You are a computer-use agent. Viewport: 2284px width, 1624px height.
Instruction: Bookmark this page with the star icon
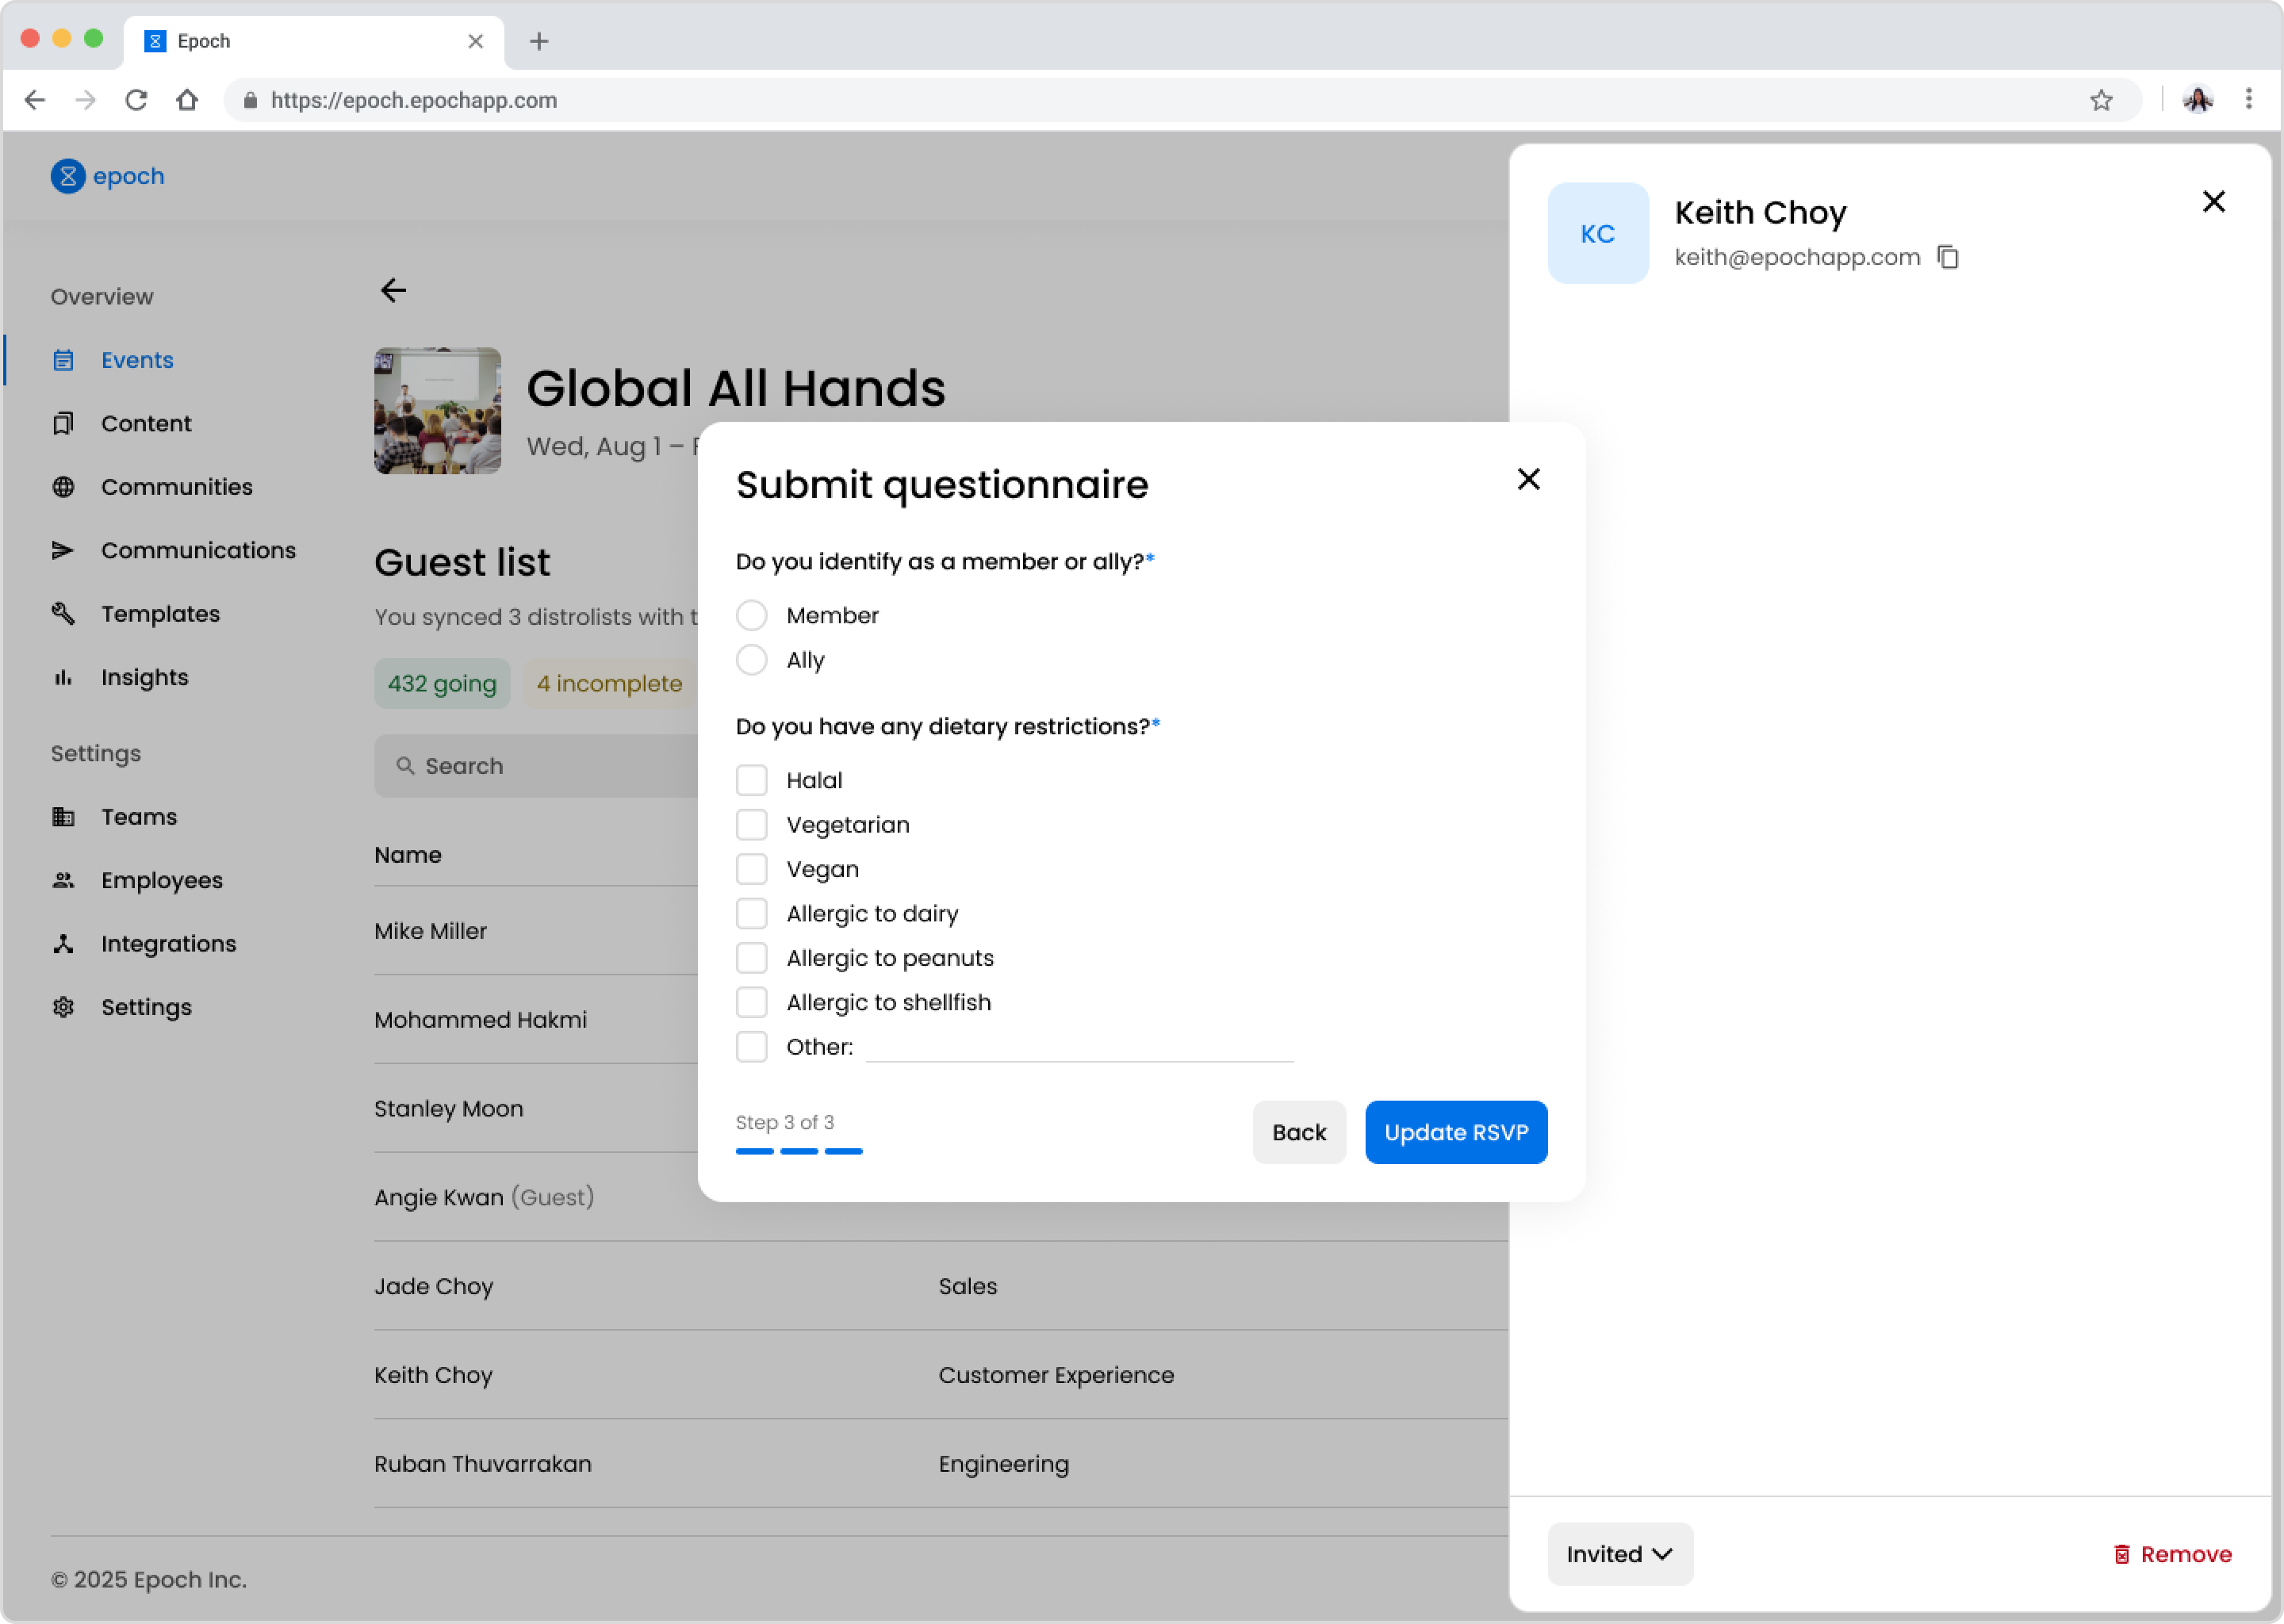pos(2101,100)
